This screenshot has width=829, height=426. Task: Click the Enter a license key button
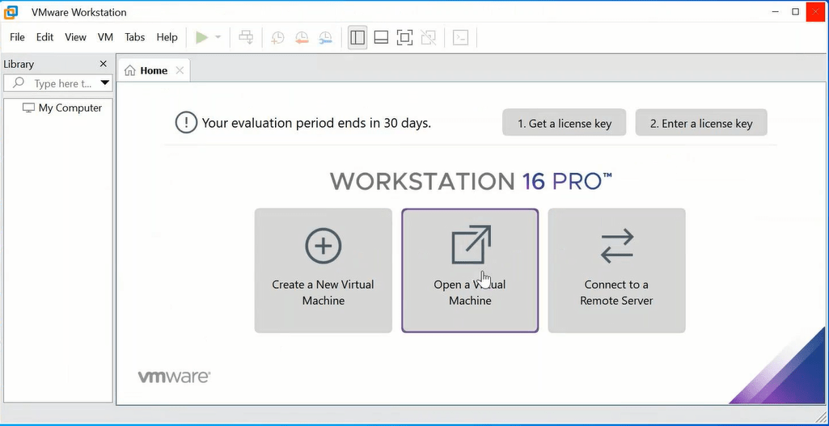[701, 123]
